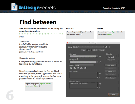Click the dimmed Change button

111,68
